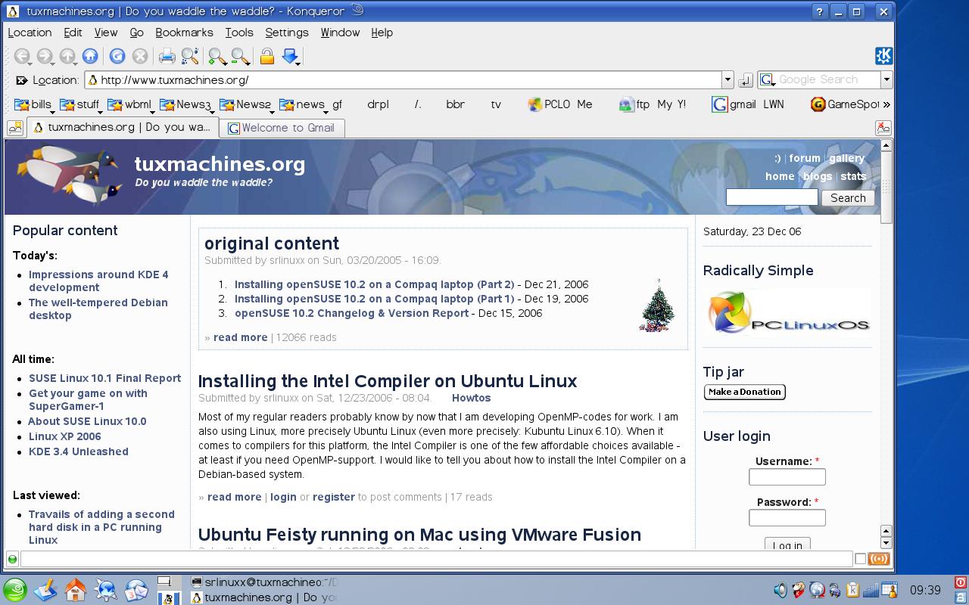Go up one level with Up icon
The width and height of the screenshot is (969, 605).
(x=67, y=56)
